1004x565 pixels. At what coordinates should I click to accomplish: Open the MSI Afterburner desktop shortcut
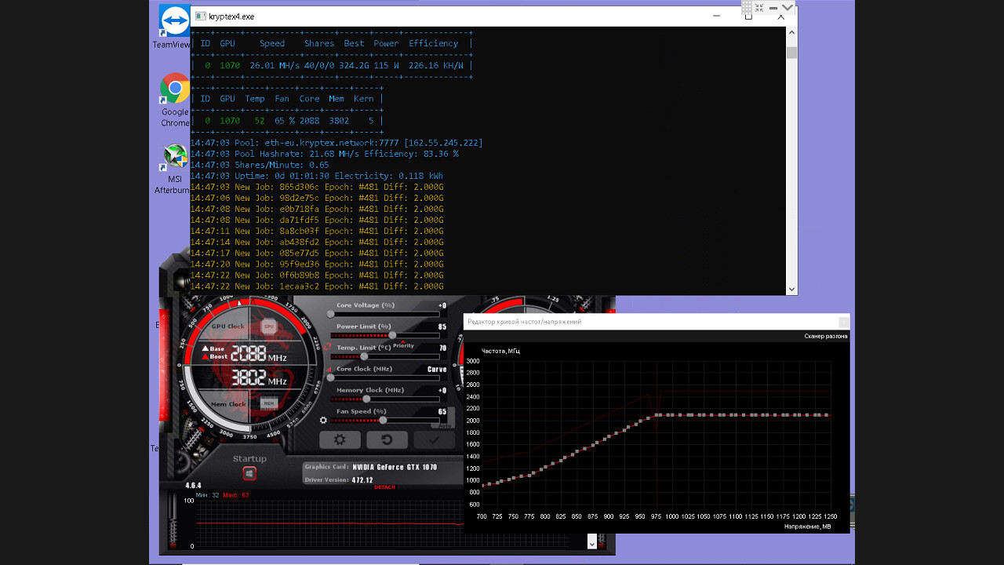click(x=174, y=168)
